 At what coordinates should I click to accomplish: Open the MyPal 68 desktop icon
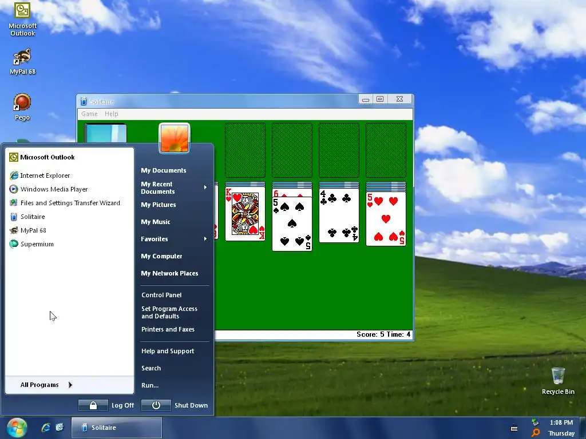coord(22,61)
